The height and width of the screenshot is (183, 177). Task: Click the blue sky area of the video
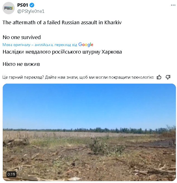pos(89,106)
